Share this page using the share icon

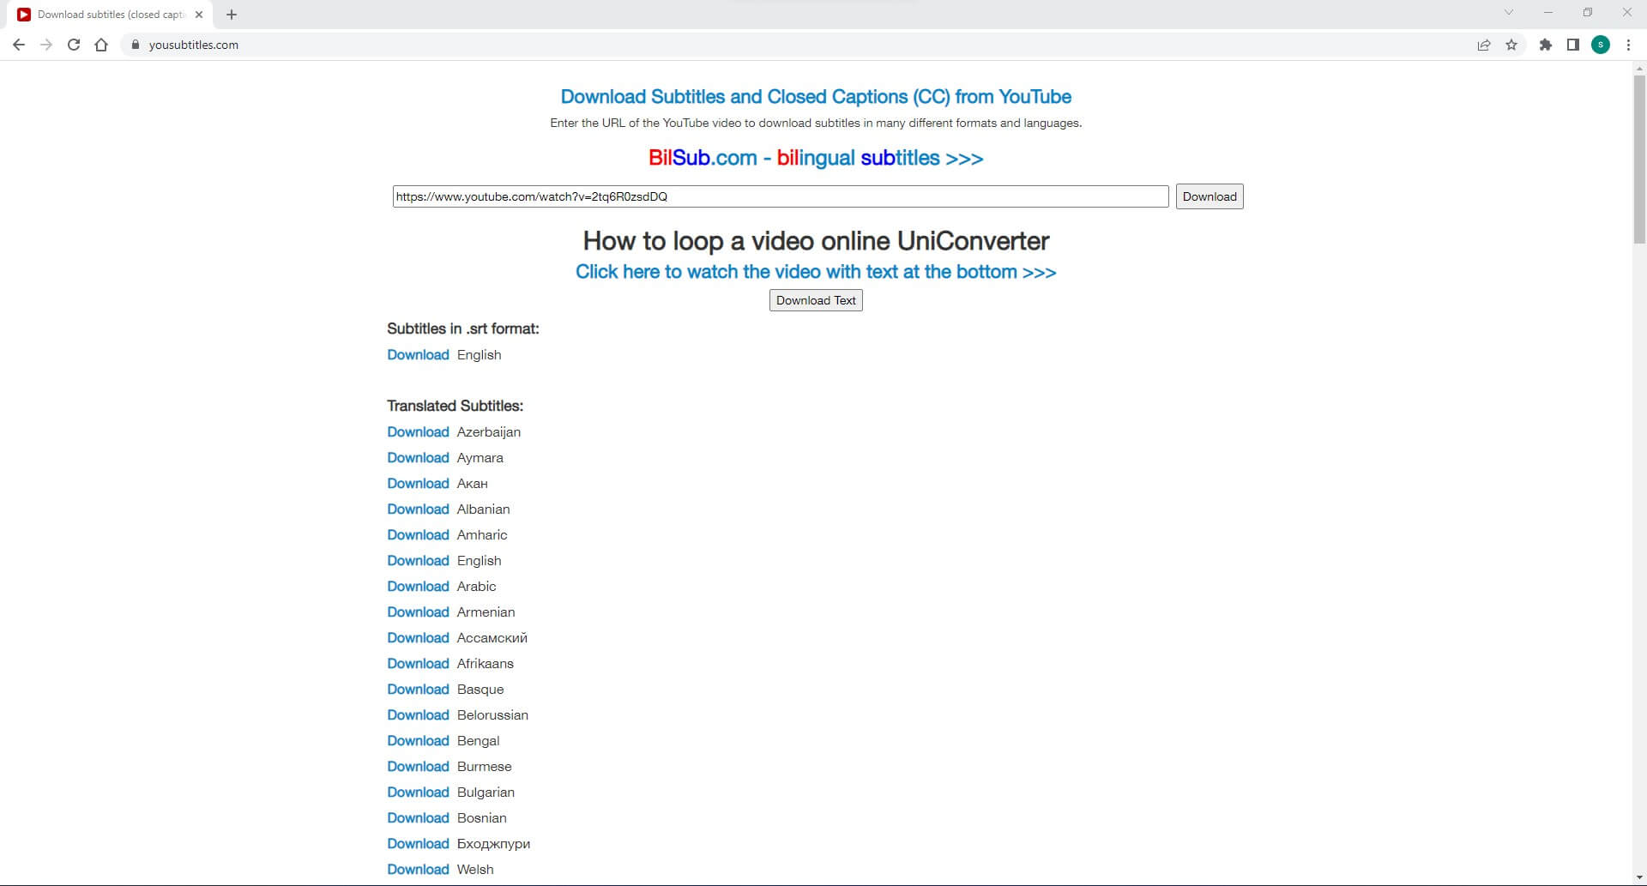(1484, 45)
